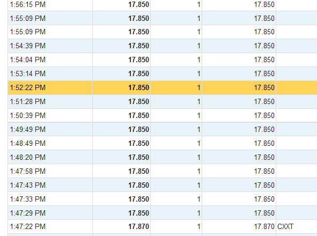Select the 1:54:39 PM time cell

[x=28, y=46]
